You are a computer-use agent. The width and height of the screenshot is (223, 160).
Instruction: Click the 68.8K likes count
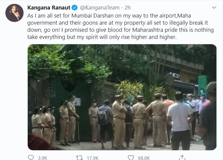(144, 158)
